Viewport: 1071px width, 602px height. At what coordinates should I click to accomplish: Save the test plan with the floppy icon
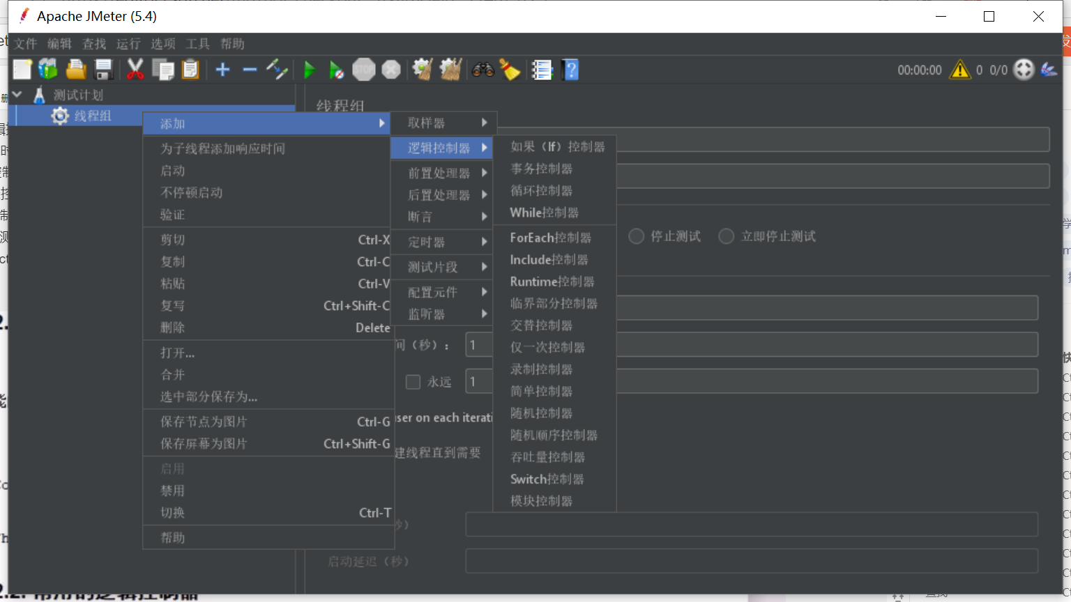(x=104, y=70)
